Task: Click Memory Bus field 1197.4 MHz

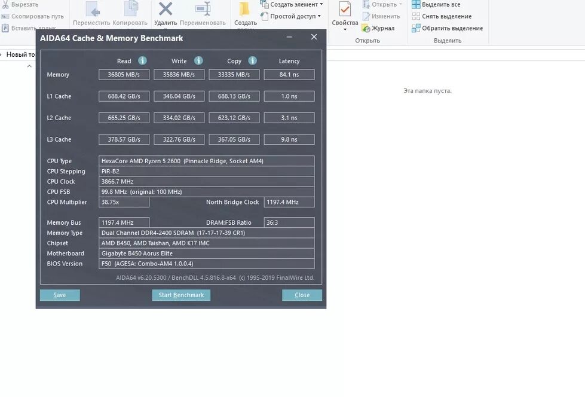Action: point(124,222)
